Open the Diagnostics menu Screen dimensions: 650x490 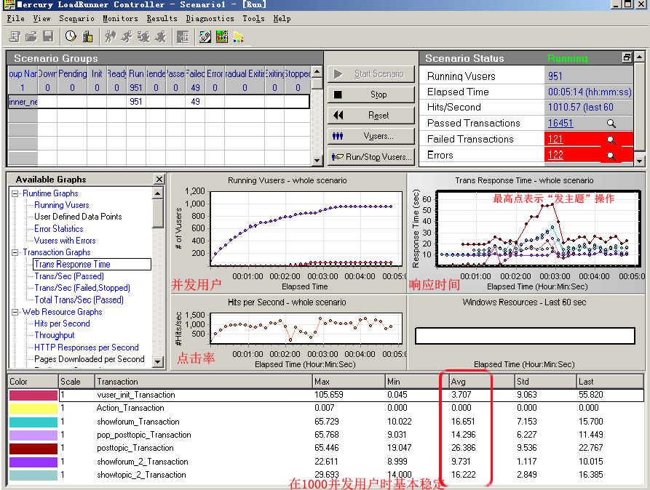point(210,18)
